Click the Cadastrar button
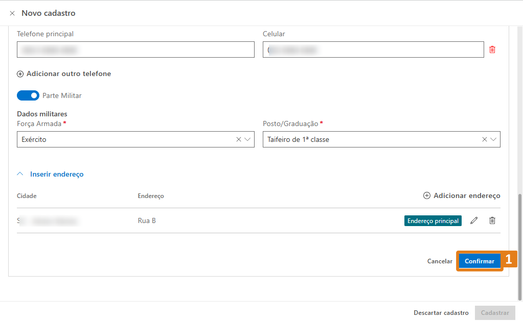This screenshot has width=523, height=321. click(494, 313)
